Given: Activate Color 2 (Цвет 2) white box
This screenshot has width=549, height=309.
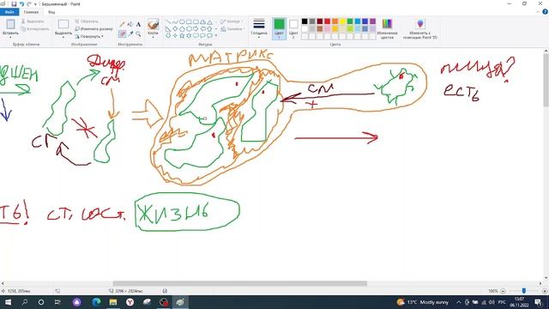Looking at the screenshot, I should click(x=293, y=28).
